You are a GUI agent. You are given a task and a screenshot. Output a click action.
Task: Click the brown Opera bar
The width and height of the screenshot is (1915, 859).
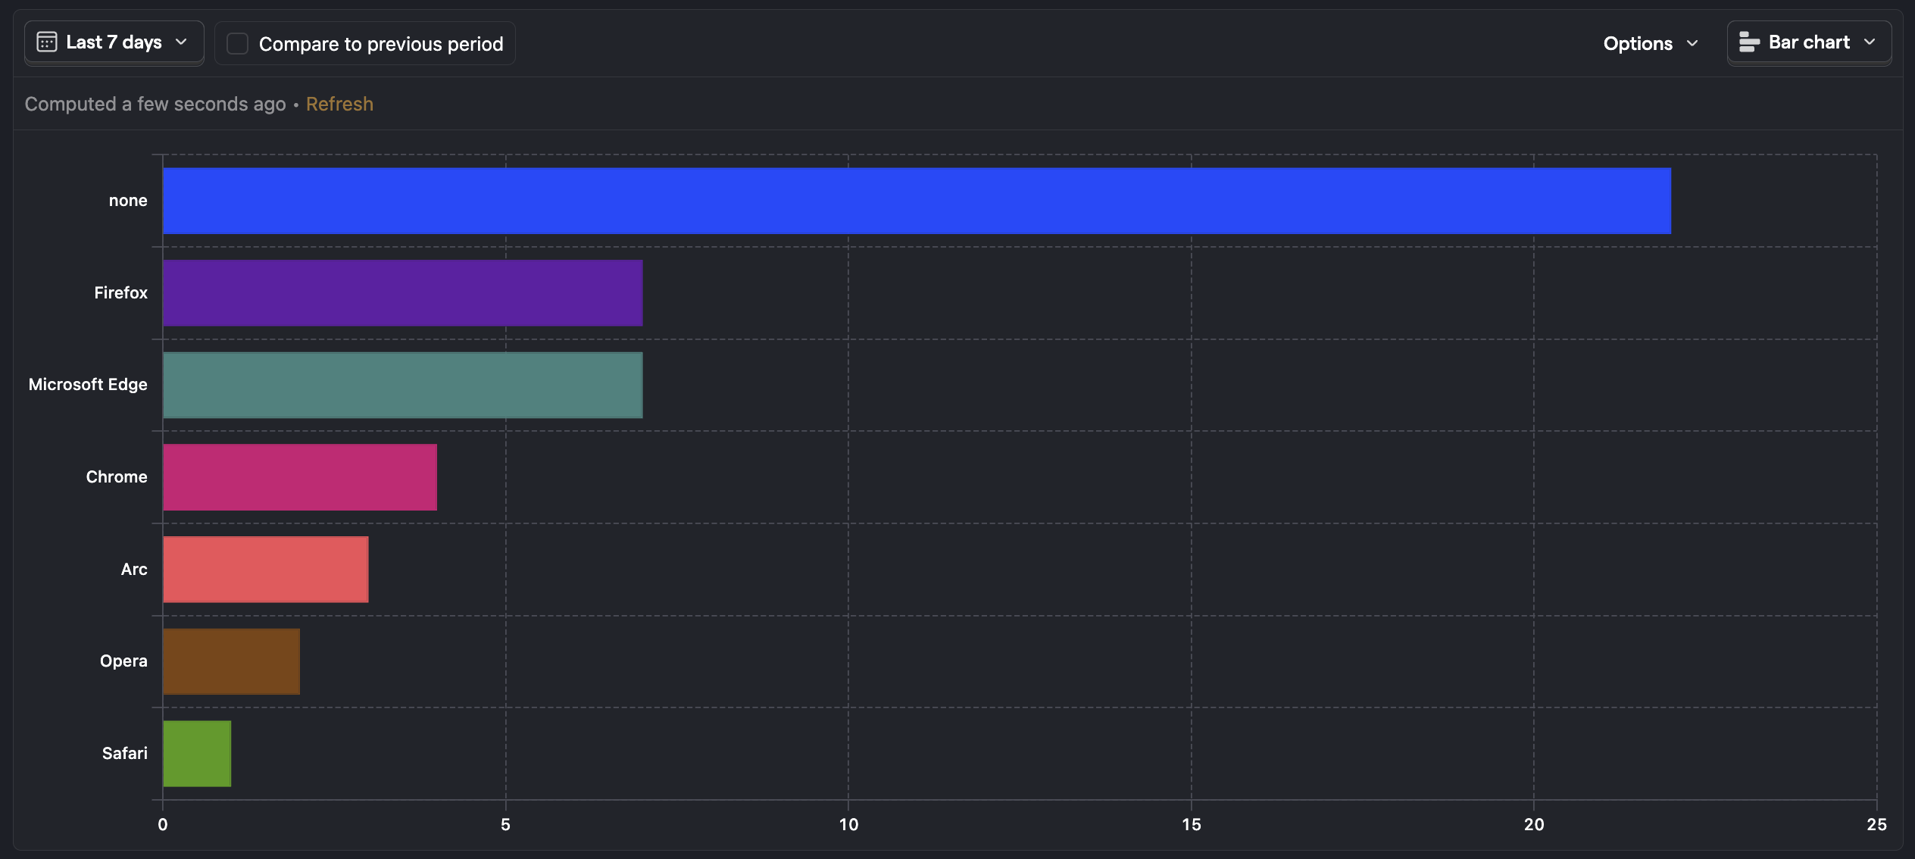[231, 661]
